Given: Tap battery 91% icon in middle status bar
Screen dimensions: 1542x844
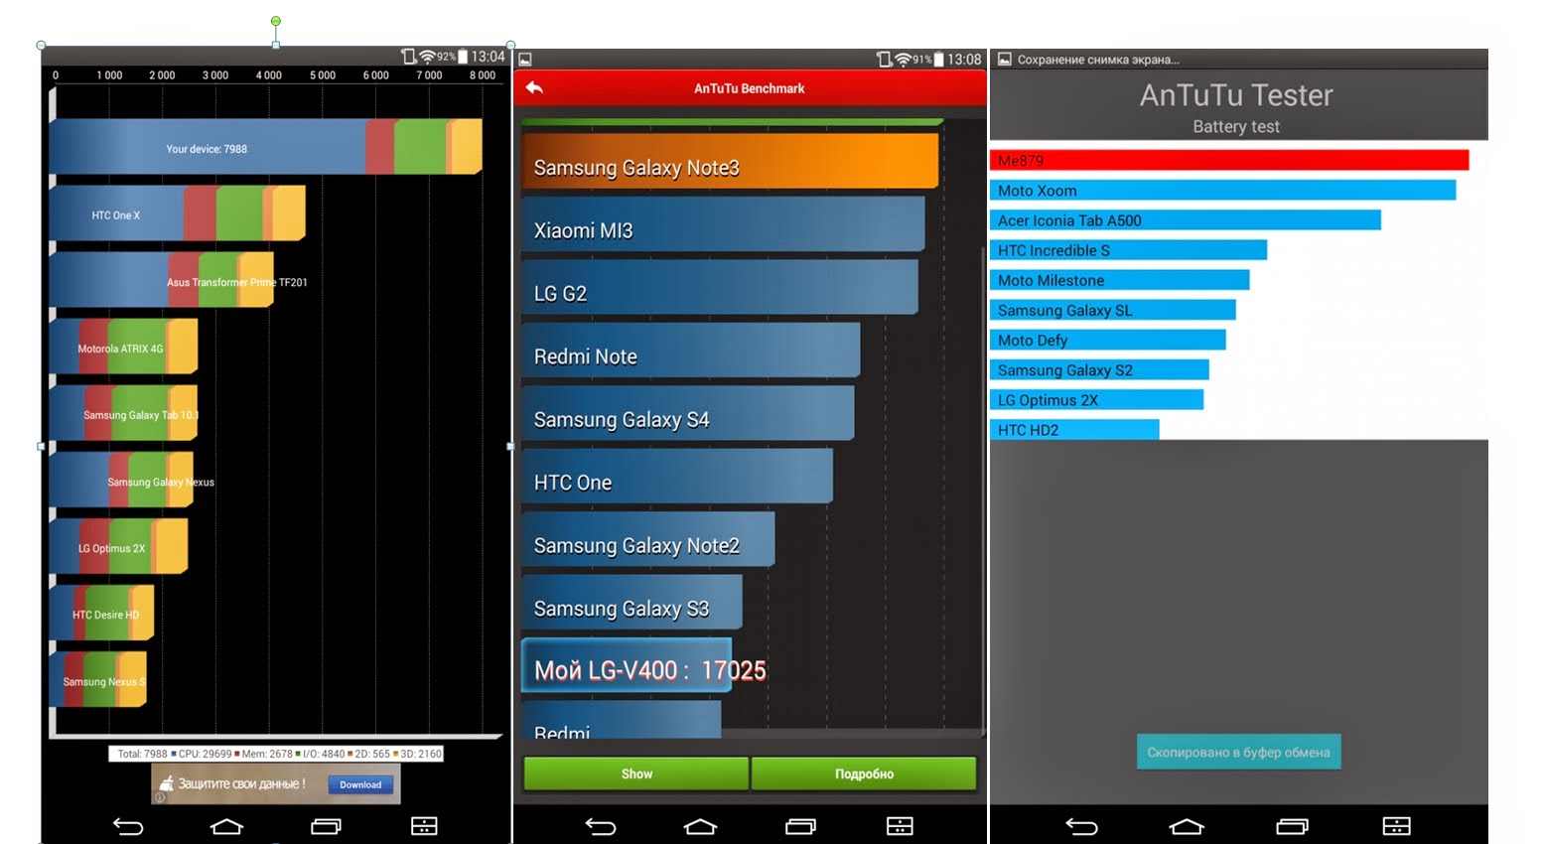Looking at the screenshot, I should [x=938, y=60].
